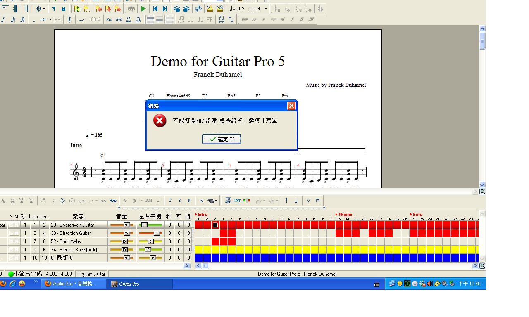529x317 pixels.
Task: Solo the Overdriven Guitar track
Action: (x=12, y=225)
